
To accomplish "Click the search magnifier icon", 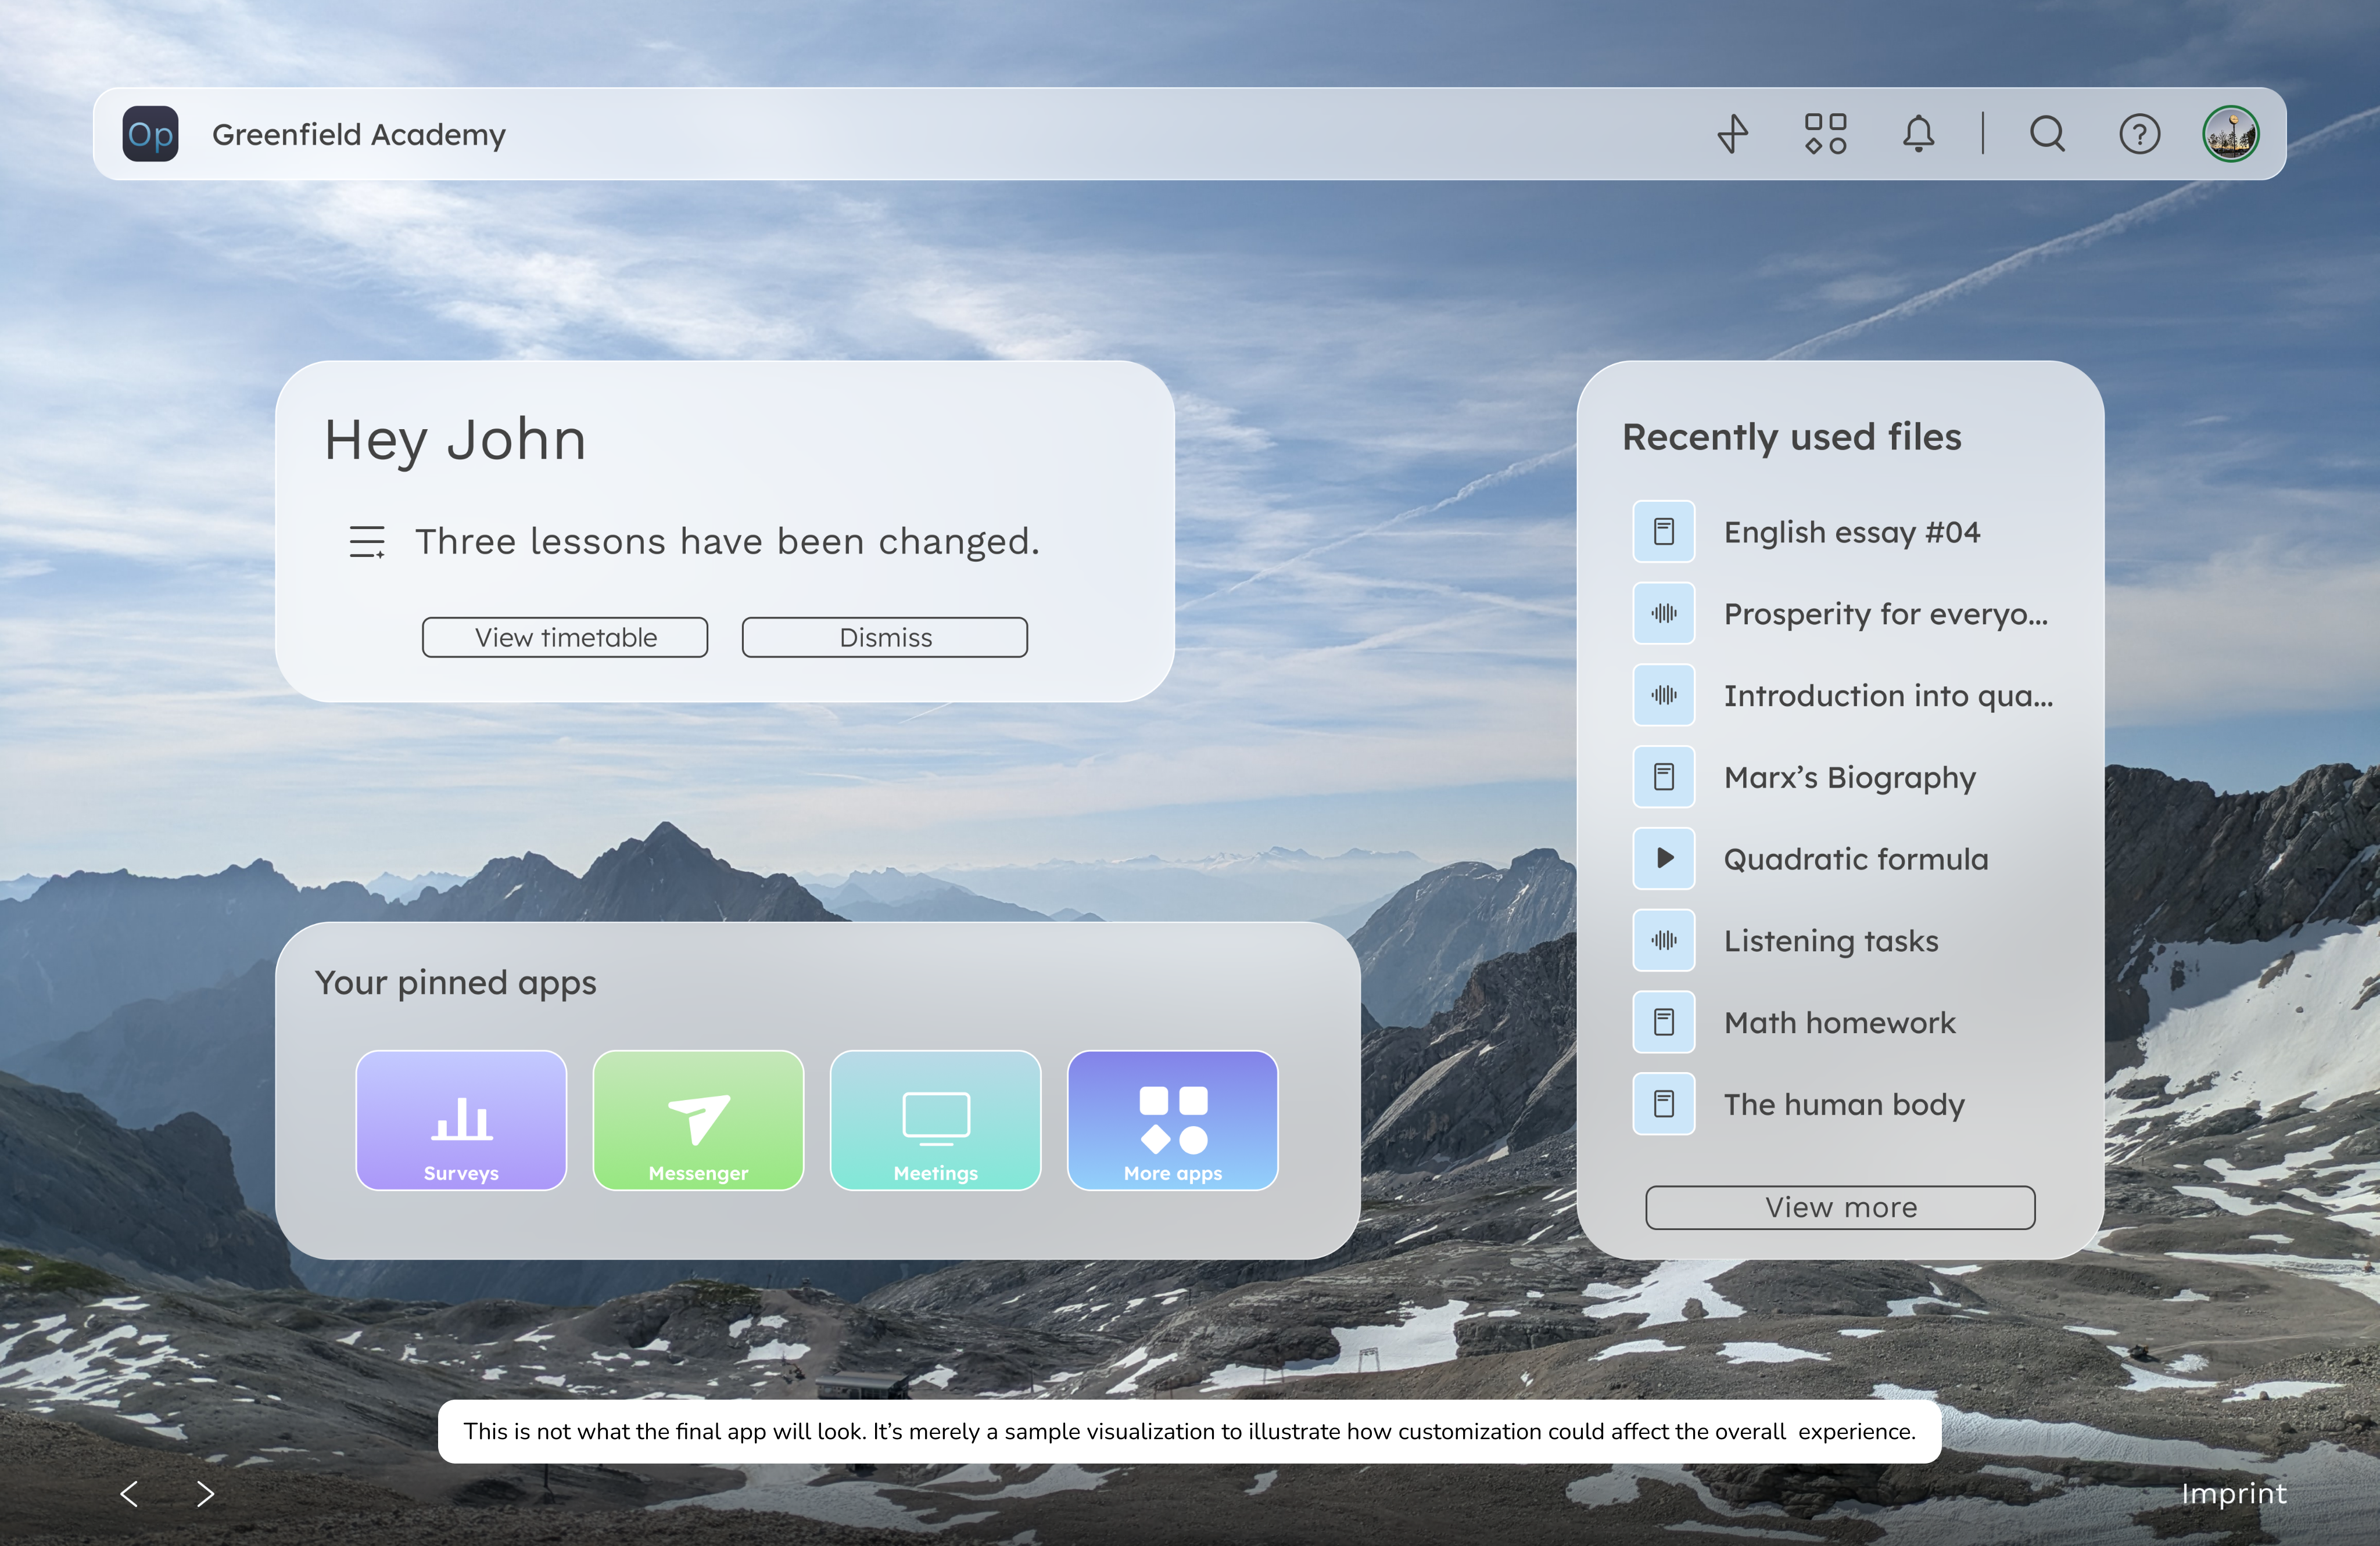I will tap(2047, 134).
